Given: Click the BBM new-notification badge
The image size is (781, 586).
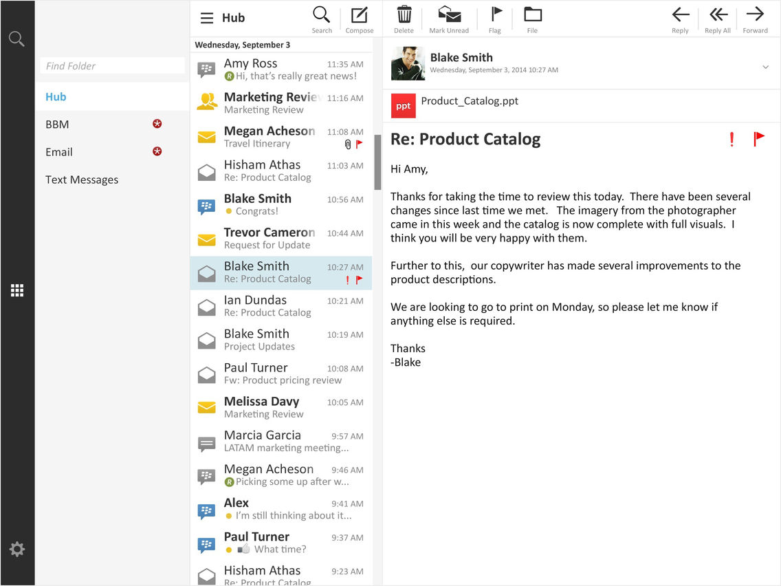Looking at the screenshot, I should 157,124.
